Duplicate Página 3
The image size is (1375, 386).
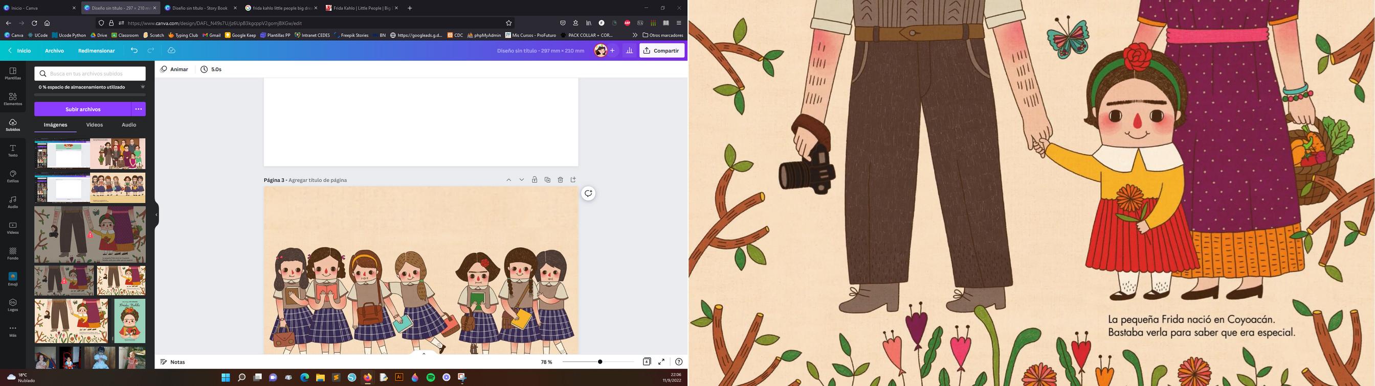click(x=547, y=180)
